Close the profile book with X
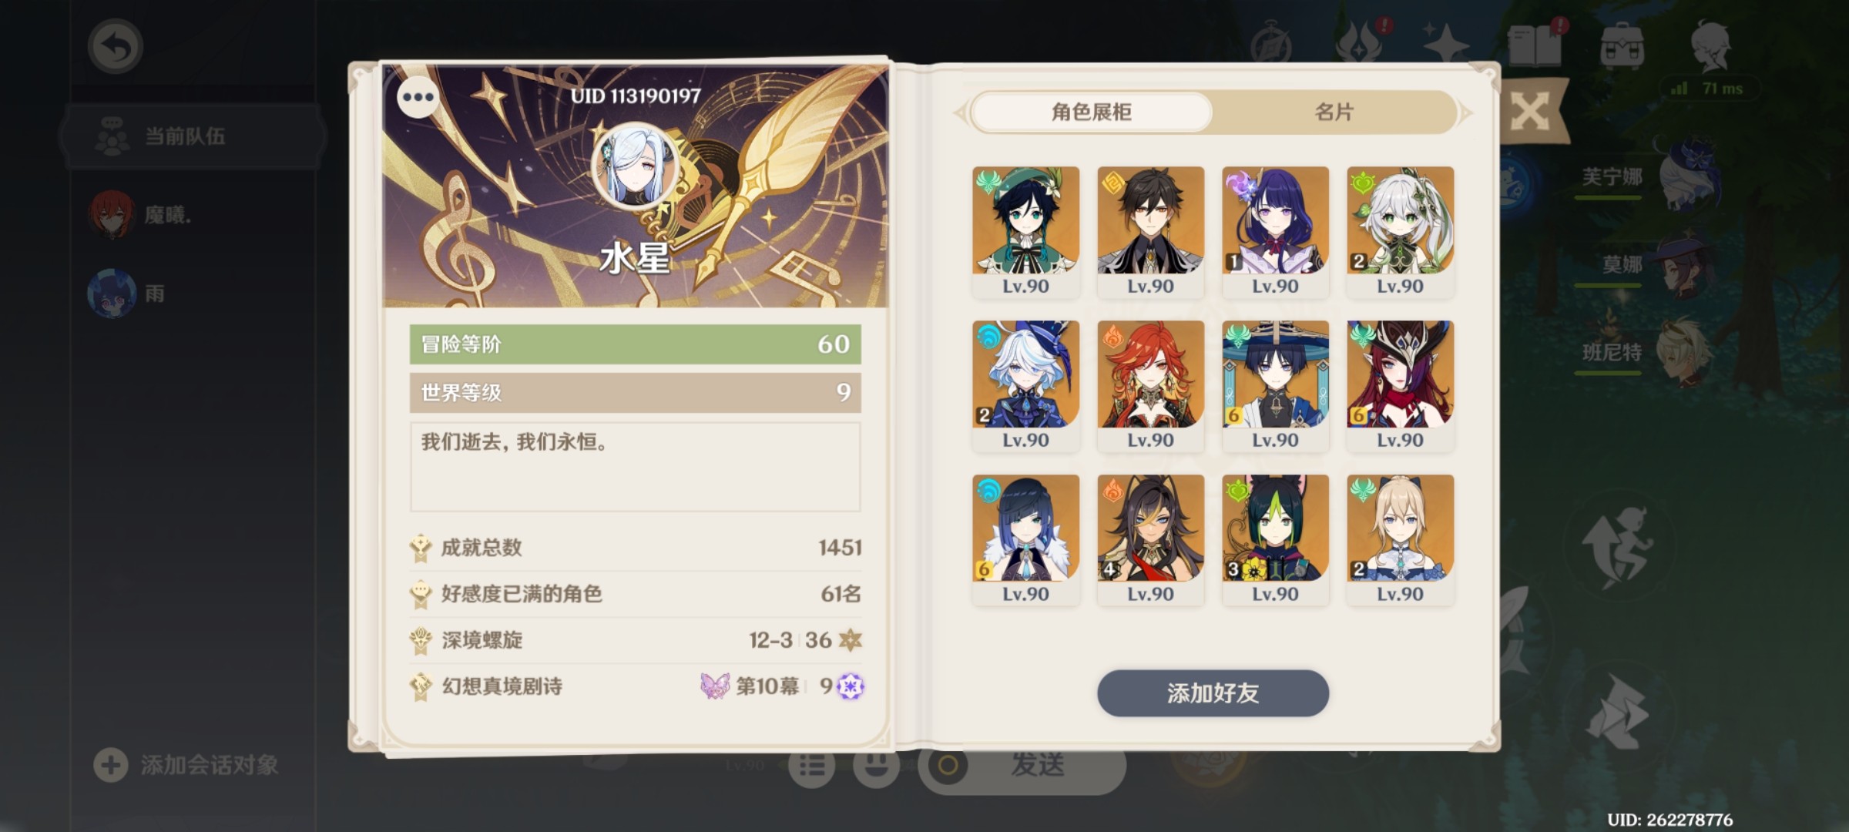The height and width of the screenshot is (832, 1849). point(1530,112)
